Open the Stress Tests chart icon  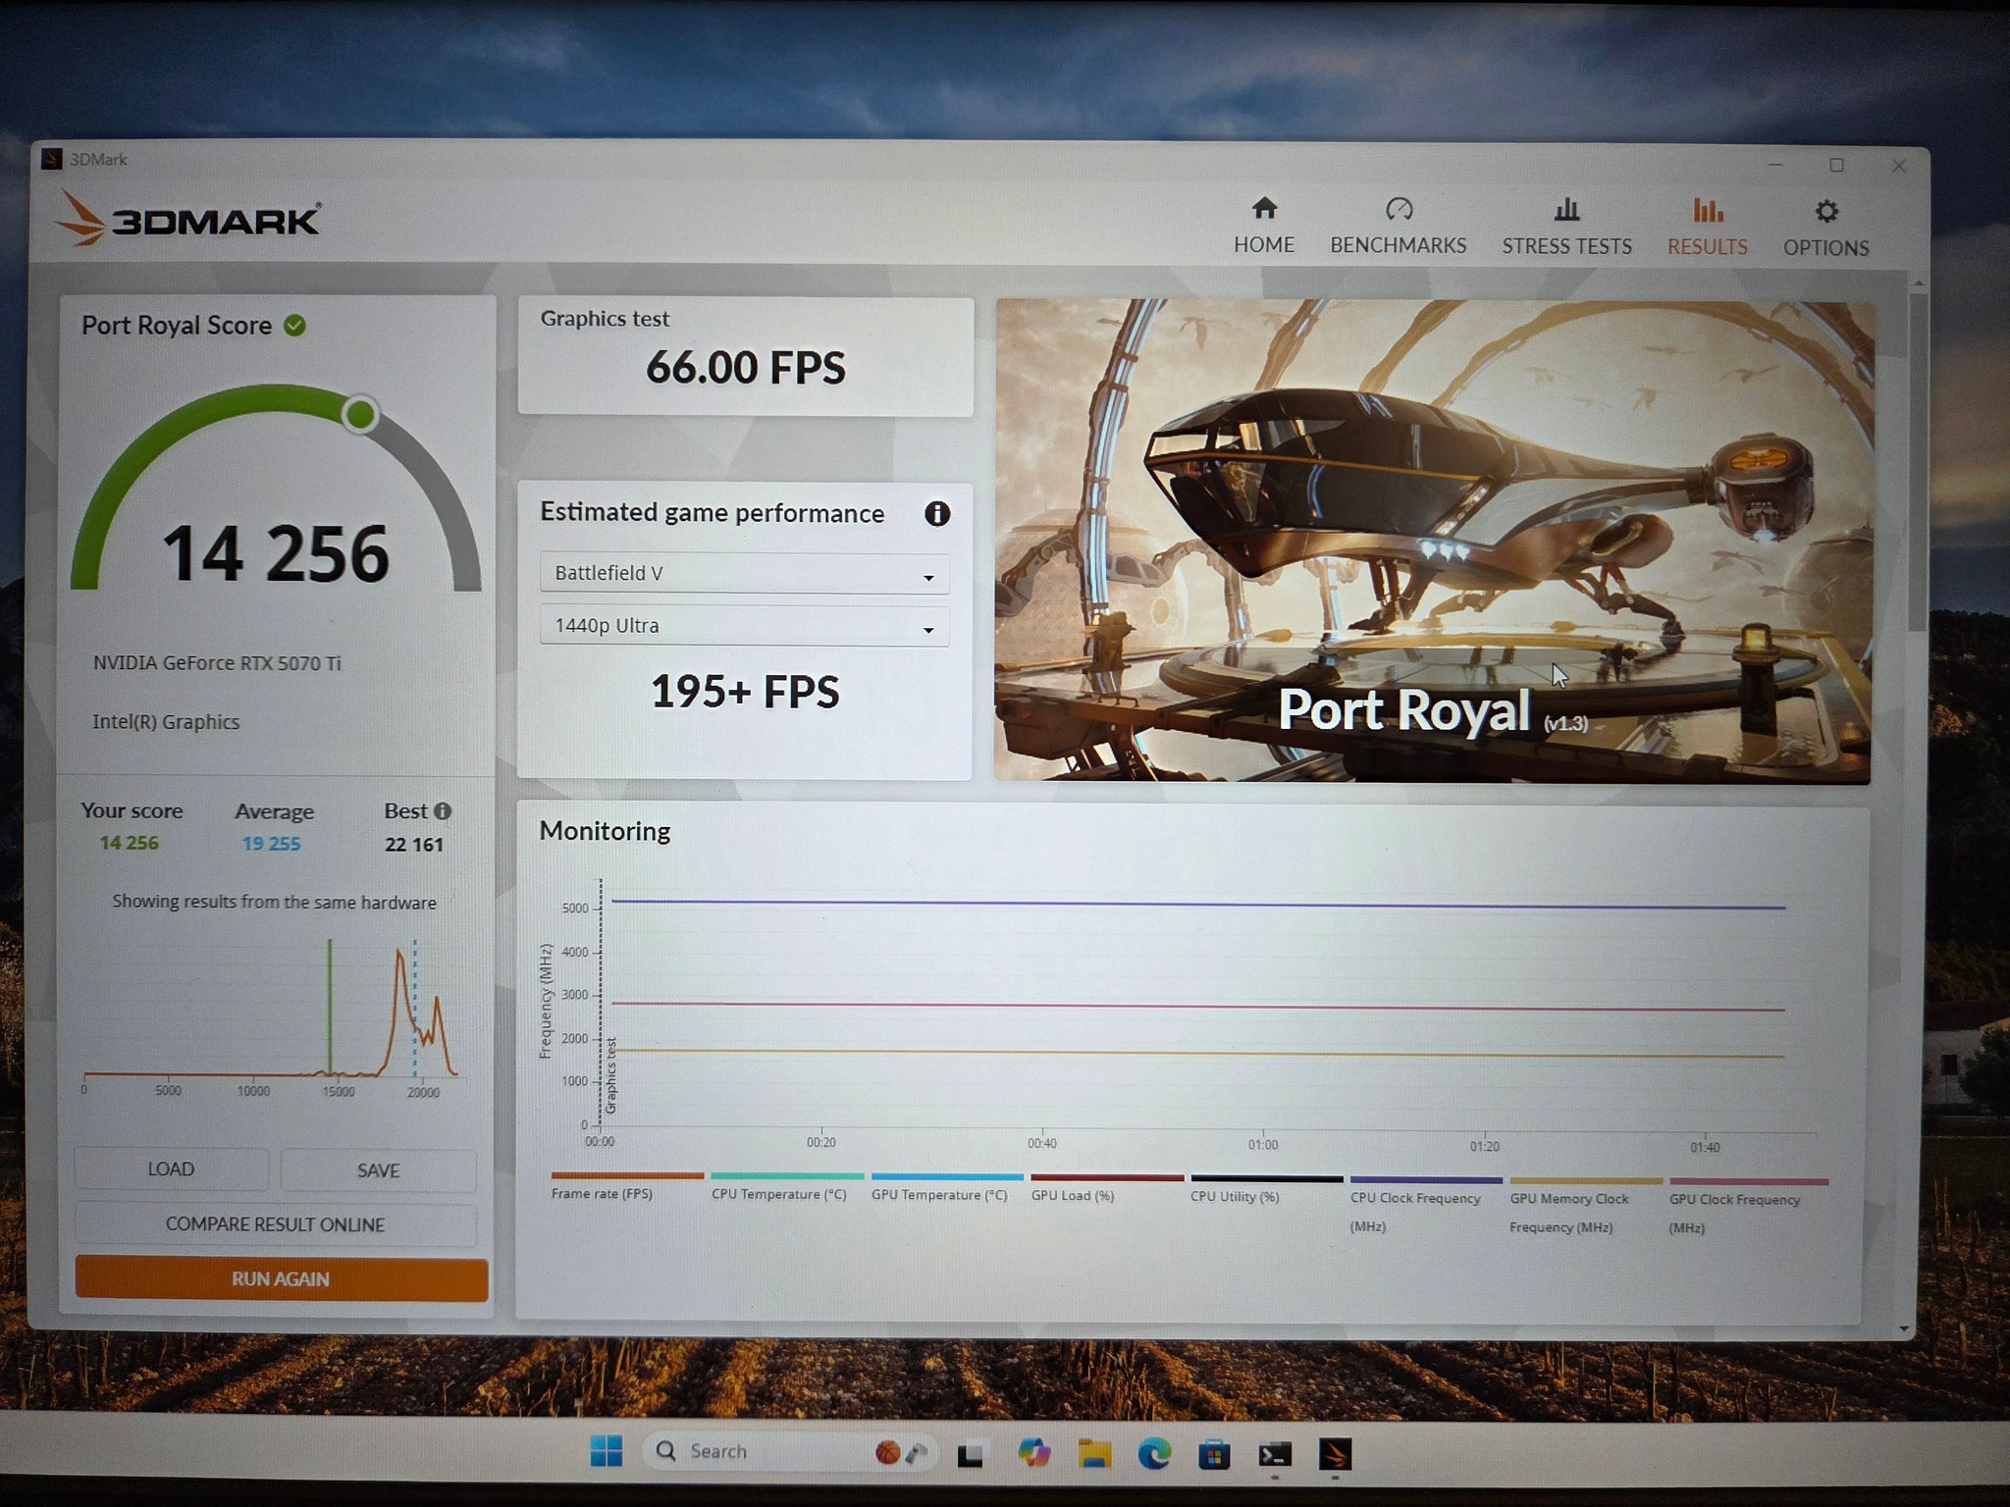1566,210
